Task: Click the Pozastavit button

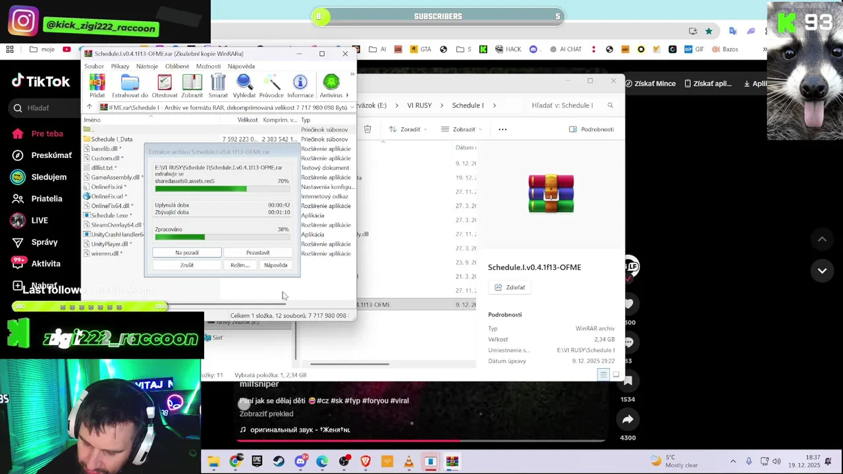Action: pos(258,253)
